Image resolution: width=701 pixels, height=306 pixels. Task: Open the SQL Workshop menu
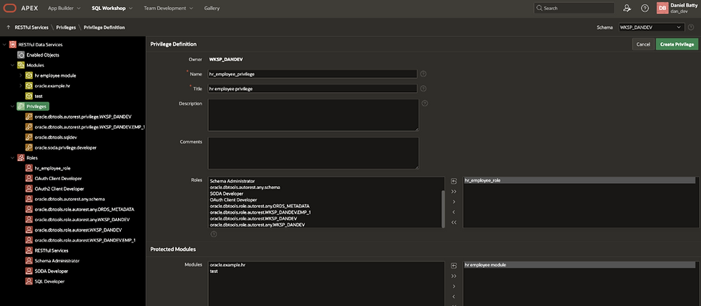tap(112, 8)
